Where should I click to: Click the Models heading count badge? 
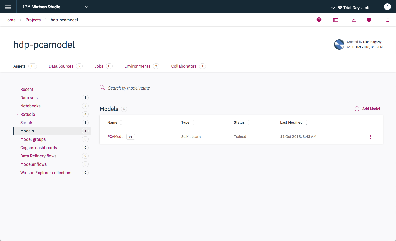pos(124,109)
